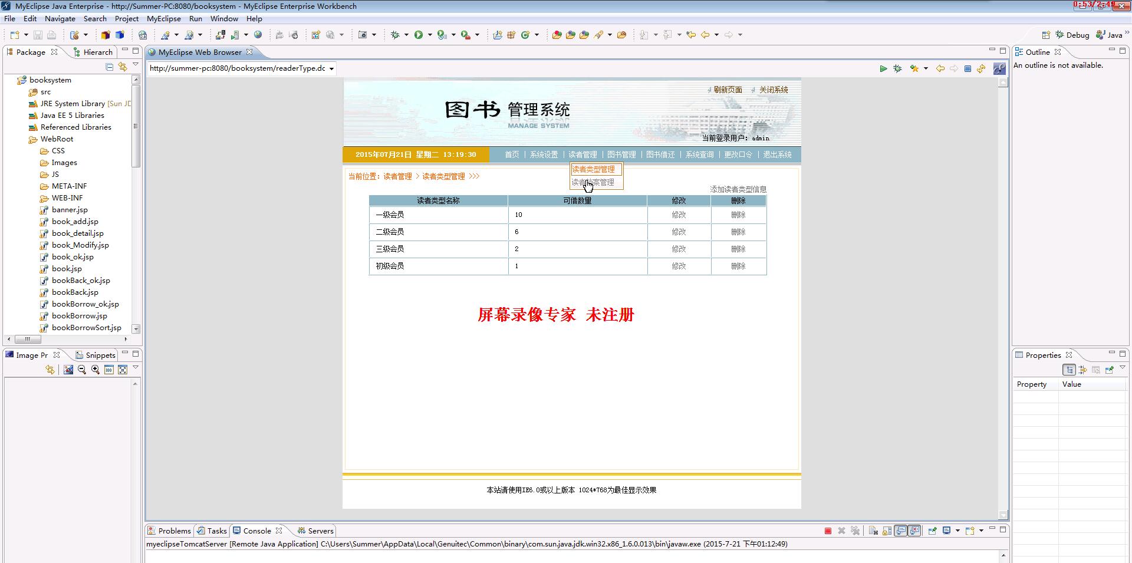Click the browser back arrow
This screenshot has width=1132, height=563.
pyautogui.click(x=940, y=68)
